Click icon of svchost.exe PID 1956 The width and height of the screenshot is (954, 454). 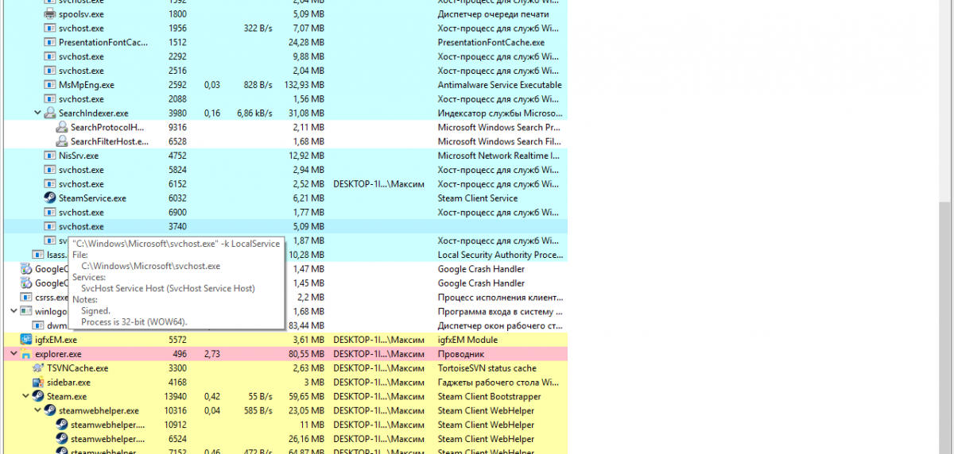tap(50, 29)
